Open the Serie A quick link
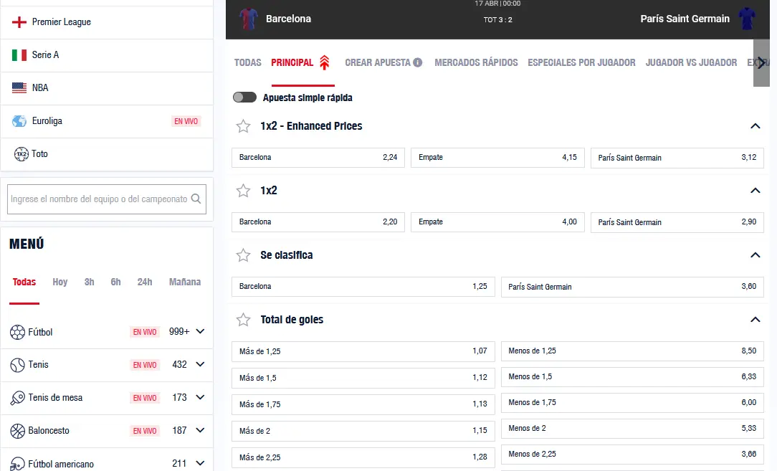 pos(107,55)
